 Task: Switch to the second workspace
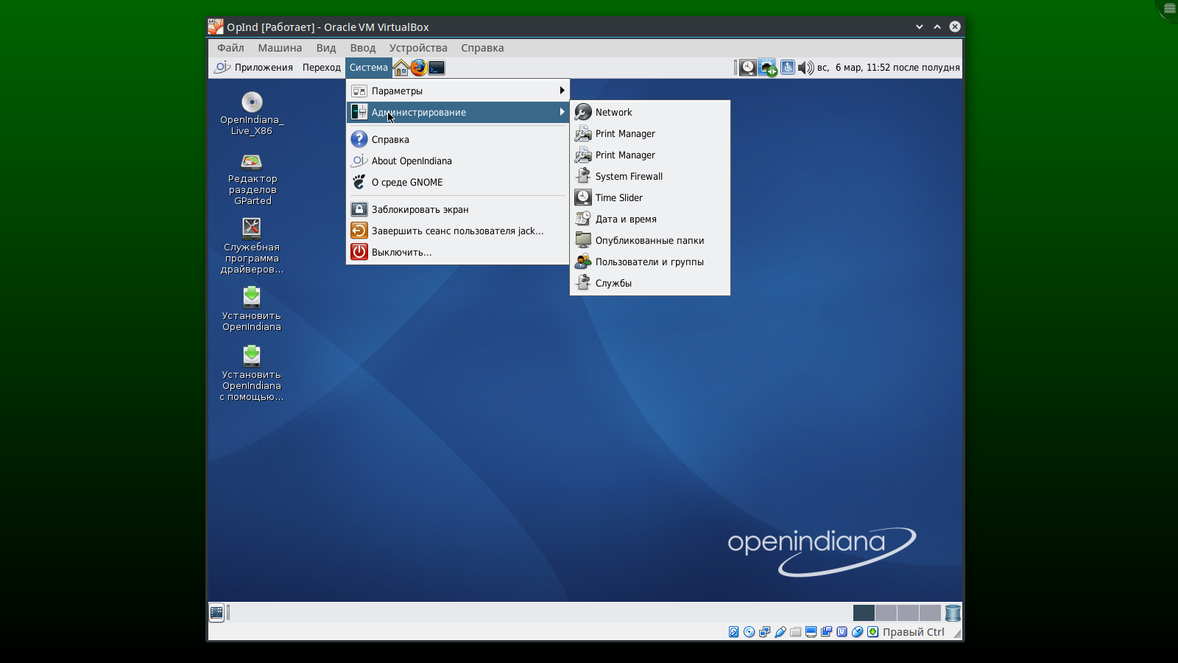click(x=886, y=613)
